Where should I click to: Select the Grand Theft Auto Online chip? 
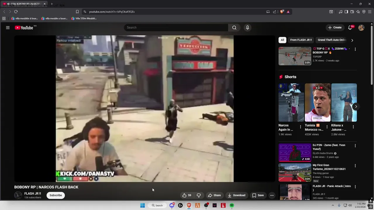[332, 40]
